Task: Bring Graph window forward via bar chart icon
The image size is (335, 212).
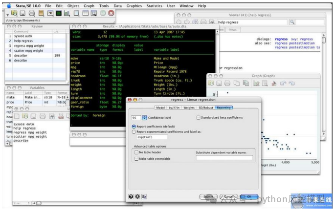Action: 67,13
